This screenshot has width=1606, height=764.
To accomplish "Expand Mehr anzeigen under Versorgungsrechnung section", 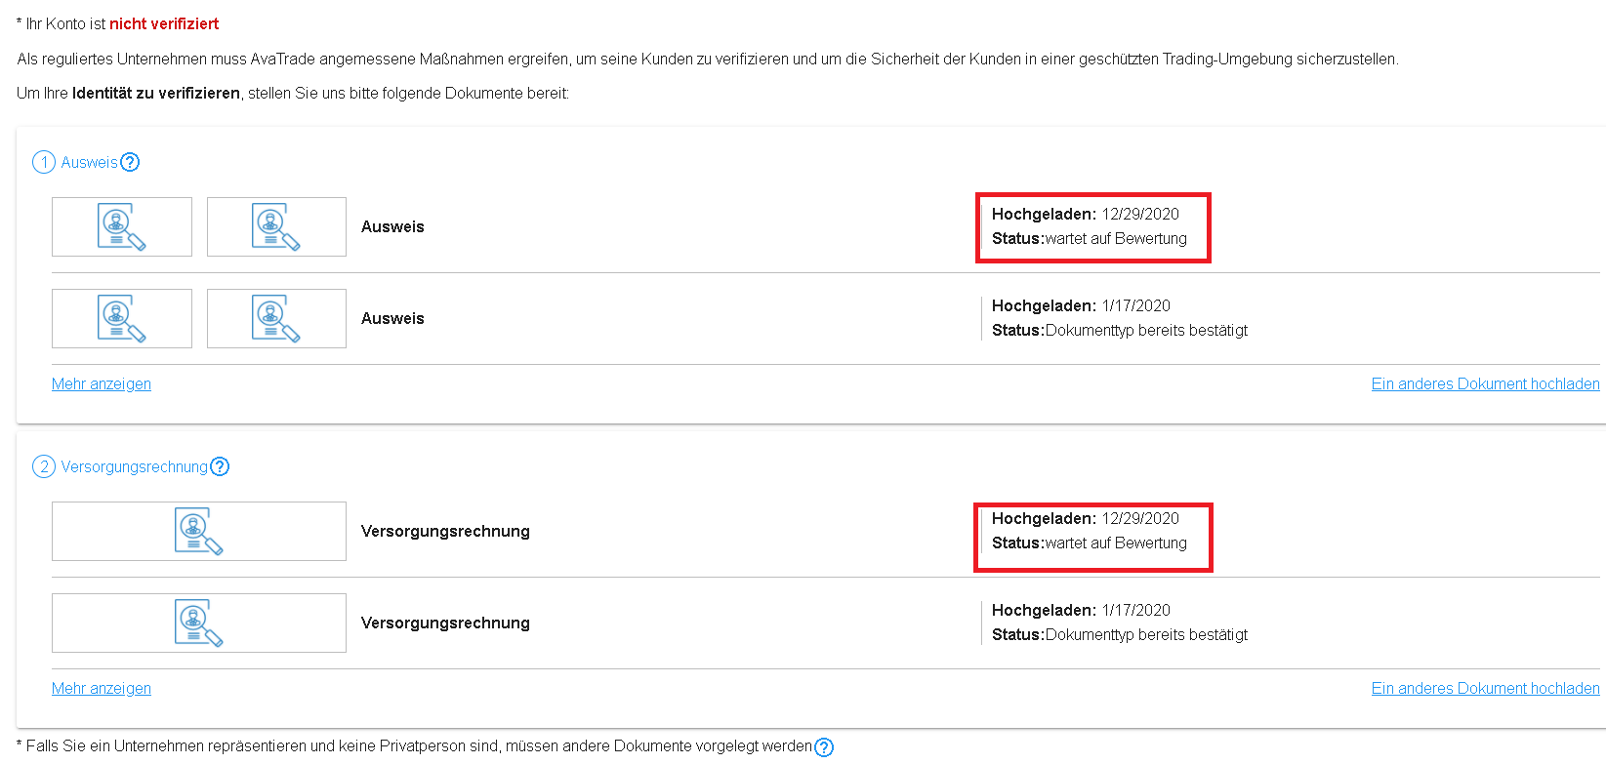I will [x=102, y=688].
